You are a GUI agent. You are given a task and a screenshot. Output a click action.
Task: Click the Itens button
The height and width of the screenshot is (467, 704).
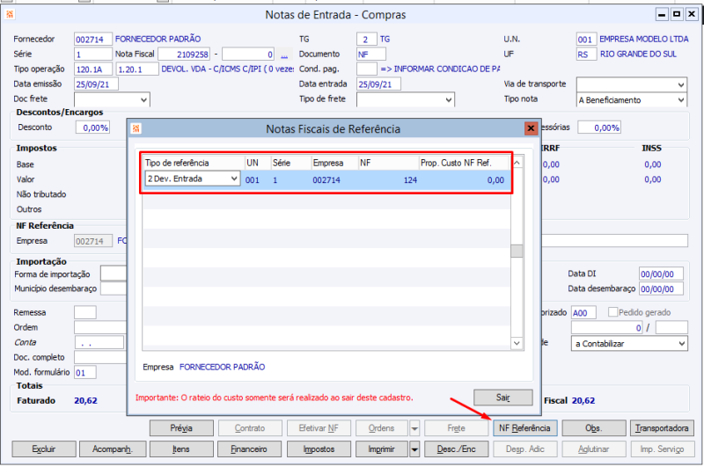point(181,449)
